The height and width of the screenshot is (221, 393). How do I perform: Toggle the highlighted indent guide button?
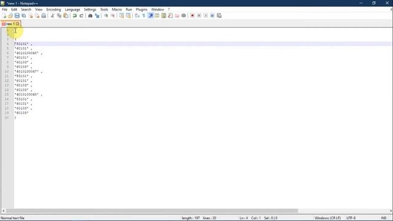[x=150, y=16]
